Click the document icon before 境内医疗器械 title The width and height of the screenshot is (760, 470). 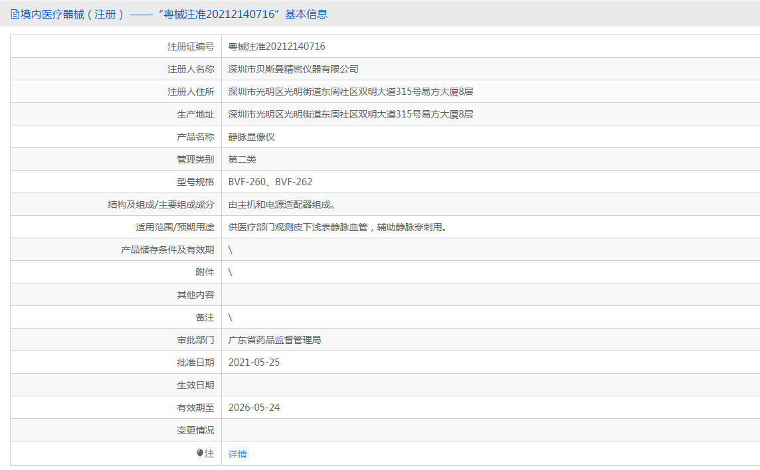tap(15, 14)
